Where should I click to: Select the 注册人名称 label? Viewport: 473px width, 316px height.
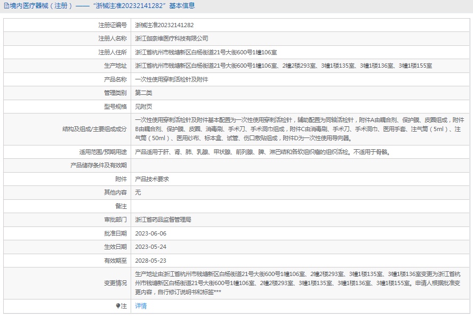(x=113, y=38)
